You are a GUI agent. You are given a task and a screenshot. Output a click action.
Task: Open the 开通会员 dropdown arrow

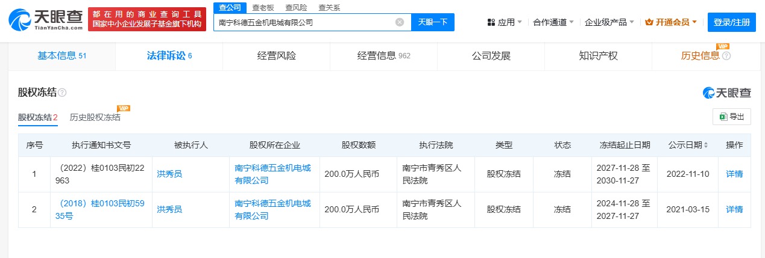[694, 22]
